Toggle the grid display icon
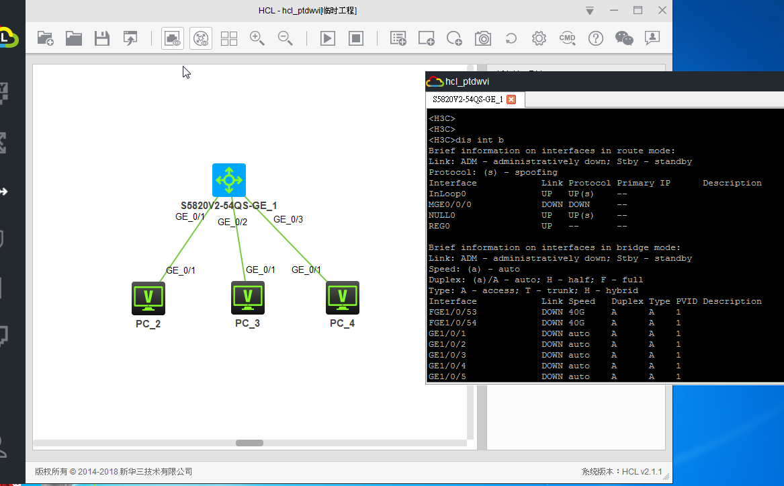 pyautogui.click(x=229, y=38)
